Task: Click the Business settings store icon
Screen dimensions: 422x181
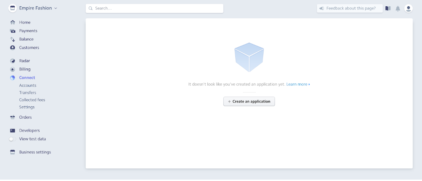Action: pyautogui.click(x=13, y=152)
